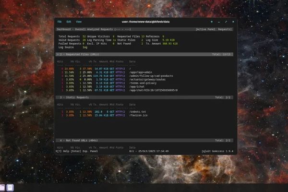Expand the Requested Files (URLs) panel header
This screenshot has height=192, width=288.
[x=144, y=54]
